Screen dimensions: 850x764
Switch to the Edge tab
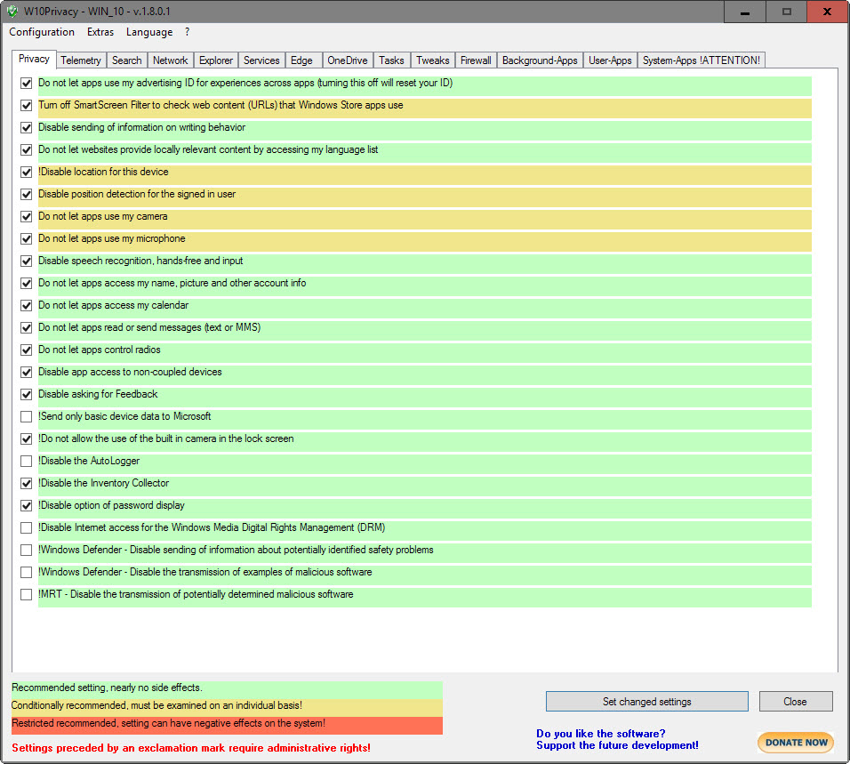(301, 60)
